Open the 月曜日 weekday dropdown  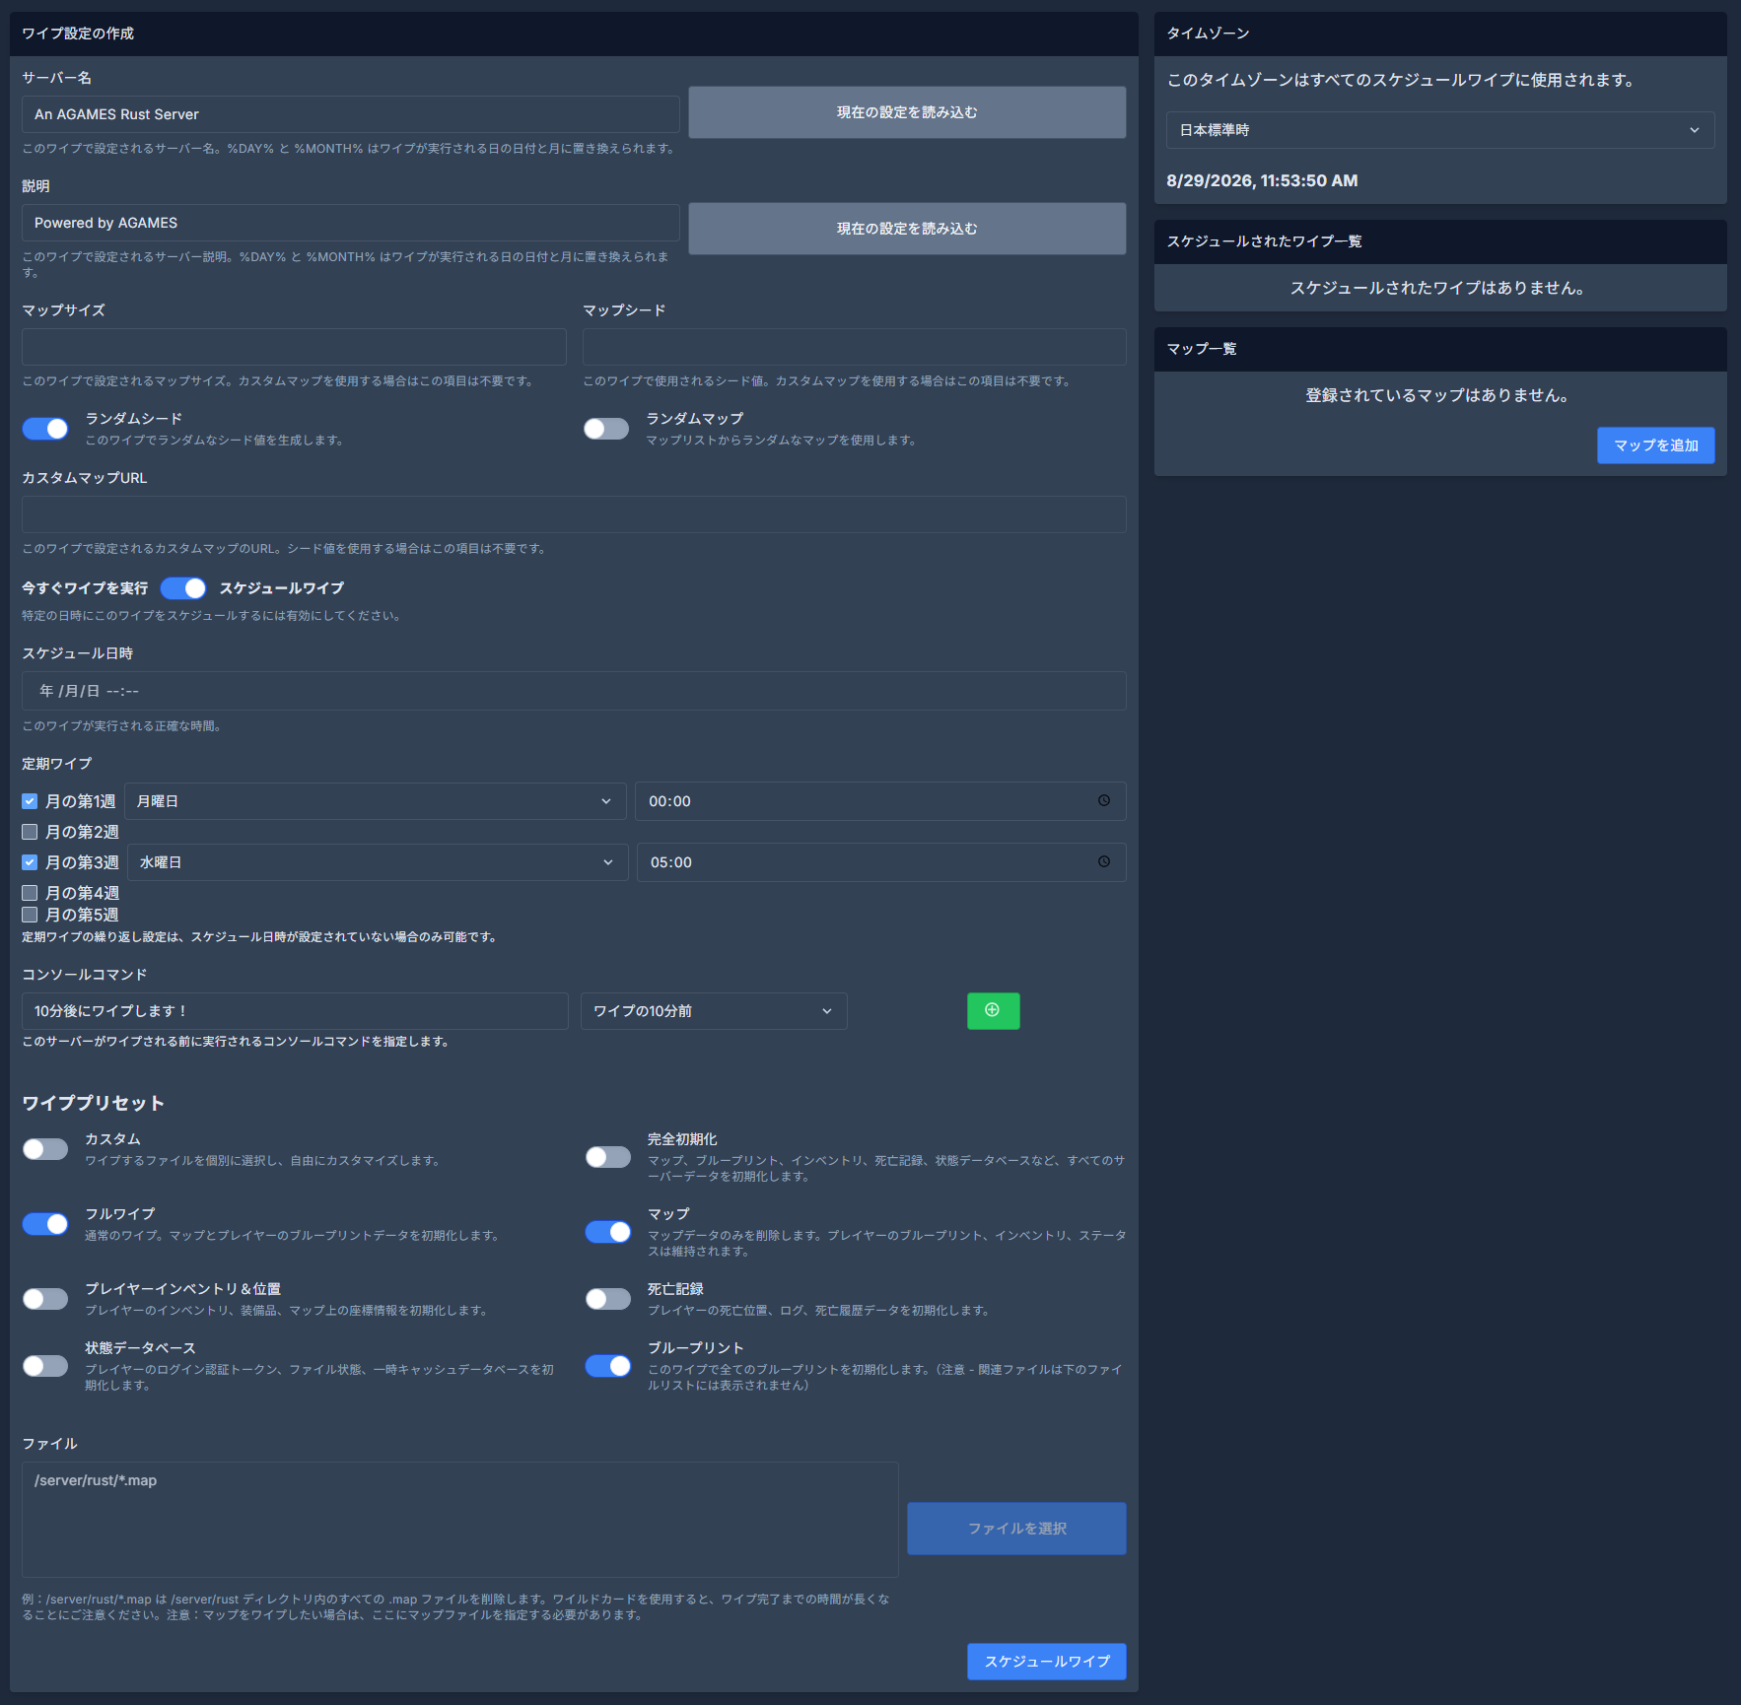(x=375, y=801)
